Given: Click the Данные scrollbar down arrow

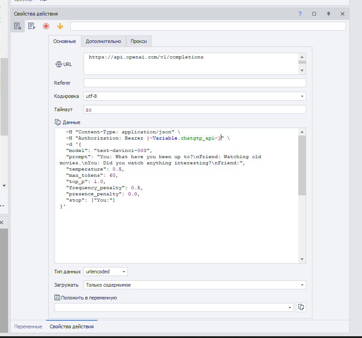Looking at the screenshot, I should pyautogui.click(x=302, y=259).
